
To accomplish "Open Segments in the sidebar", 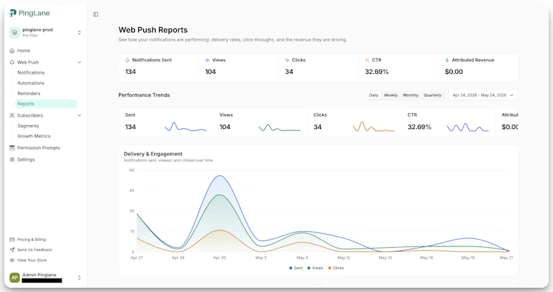I will 28,126.
